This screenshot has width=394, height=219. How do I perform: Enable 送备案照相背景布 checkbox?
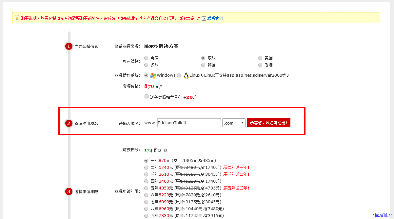(147, 97)
